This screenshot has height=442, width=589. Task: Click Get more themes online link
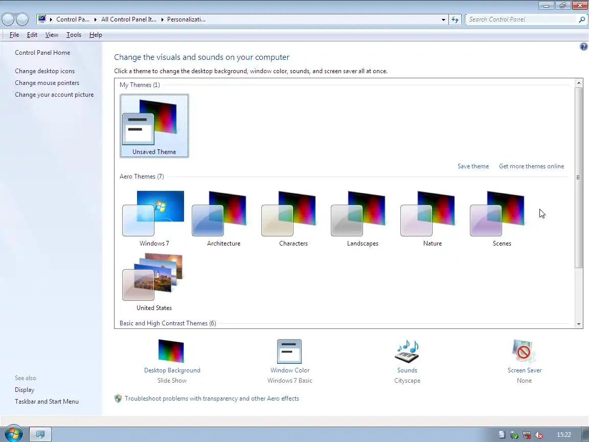tap(531, 166)
